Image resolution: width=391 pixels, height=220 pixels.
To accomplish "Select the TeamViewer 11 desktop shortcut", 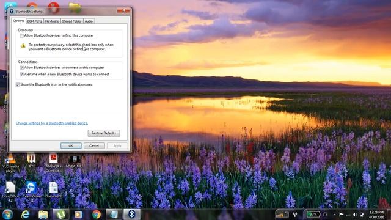I will [x=32, y=191].
